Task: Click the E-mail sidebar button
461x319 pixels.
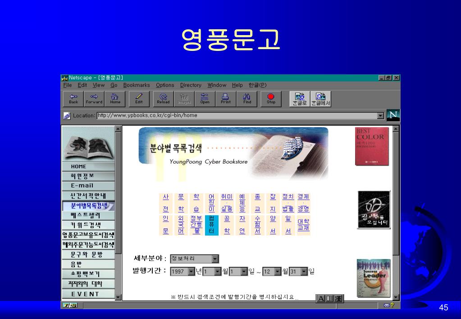Action: click(x=88, y=186)
